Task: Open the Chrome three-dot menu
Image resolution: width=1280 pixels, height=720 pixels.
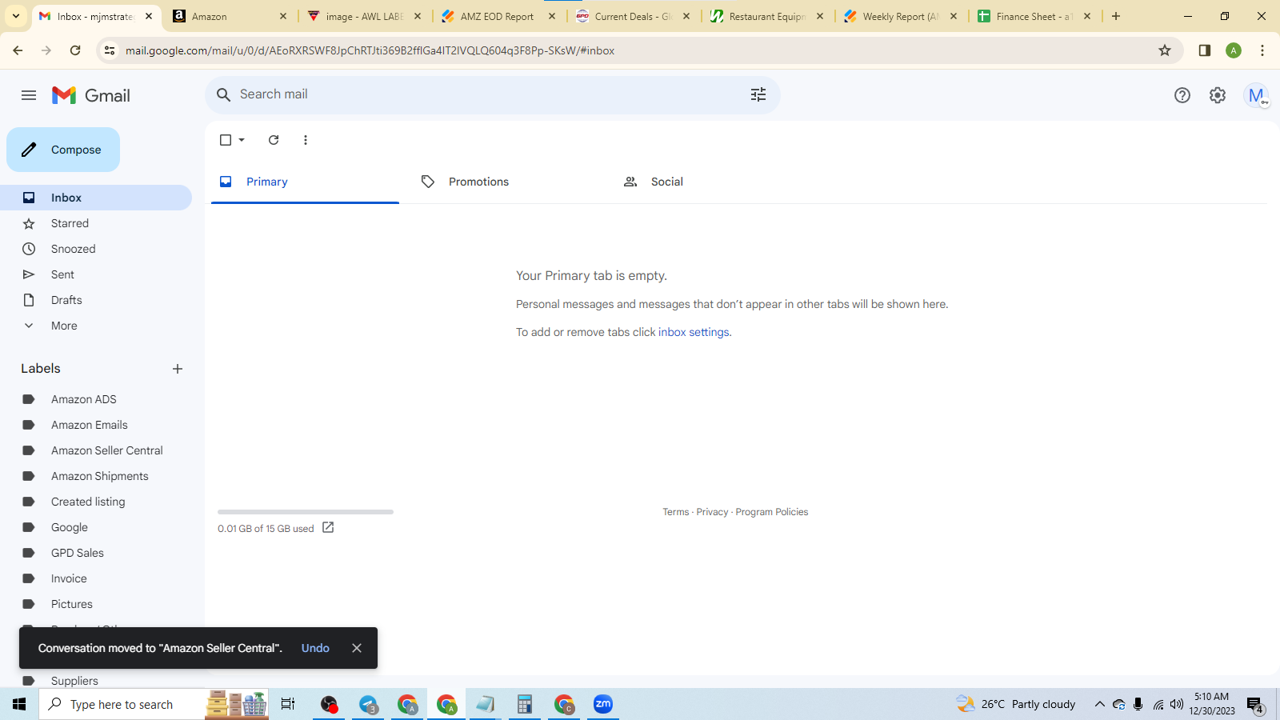Action: point(1262,50)
